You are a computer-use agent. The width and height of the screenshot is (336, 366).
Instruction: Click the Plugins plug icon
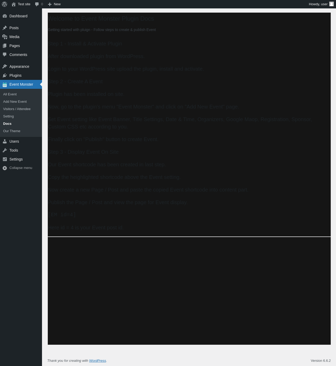[5, 75]
